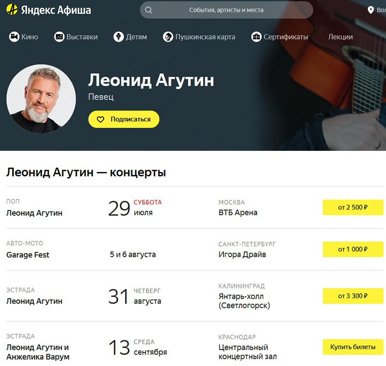Open the Леонид Агутин и Анжелика Варум event
This screenshot has height=366, width=386.
[38, 352]
